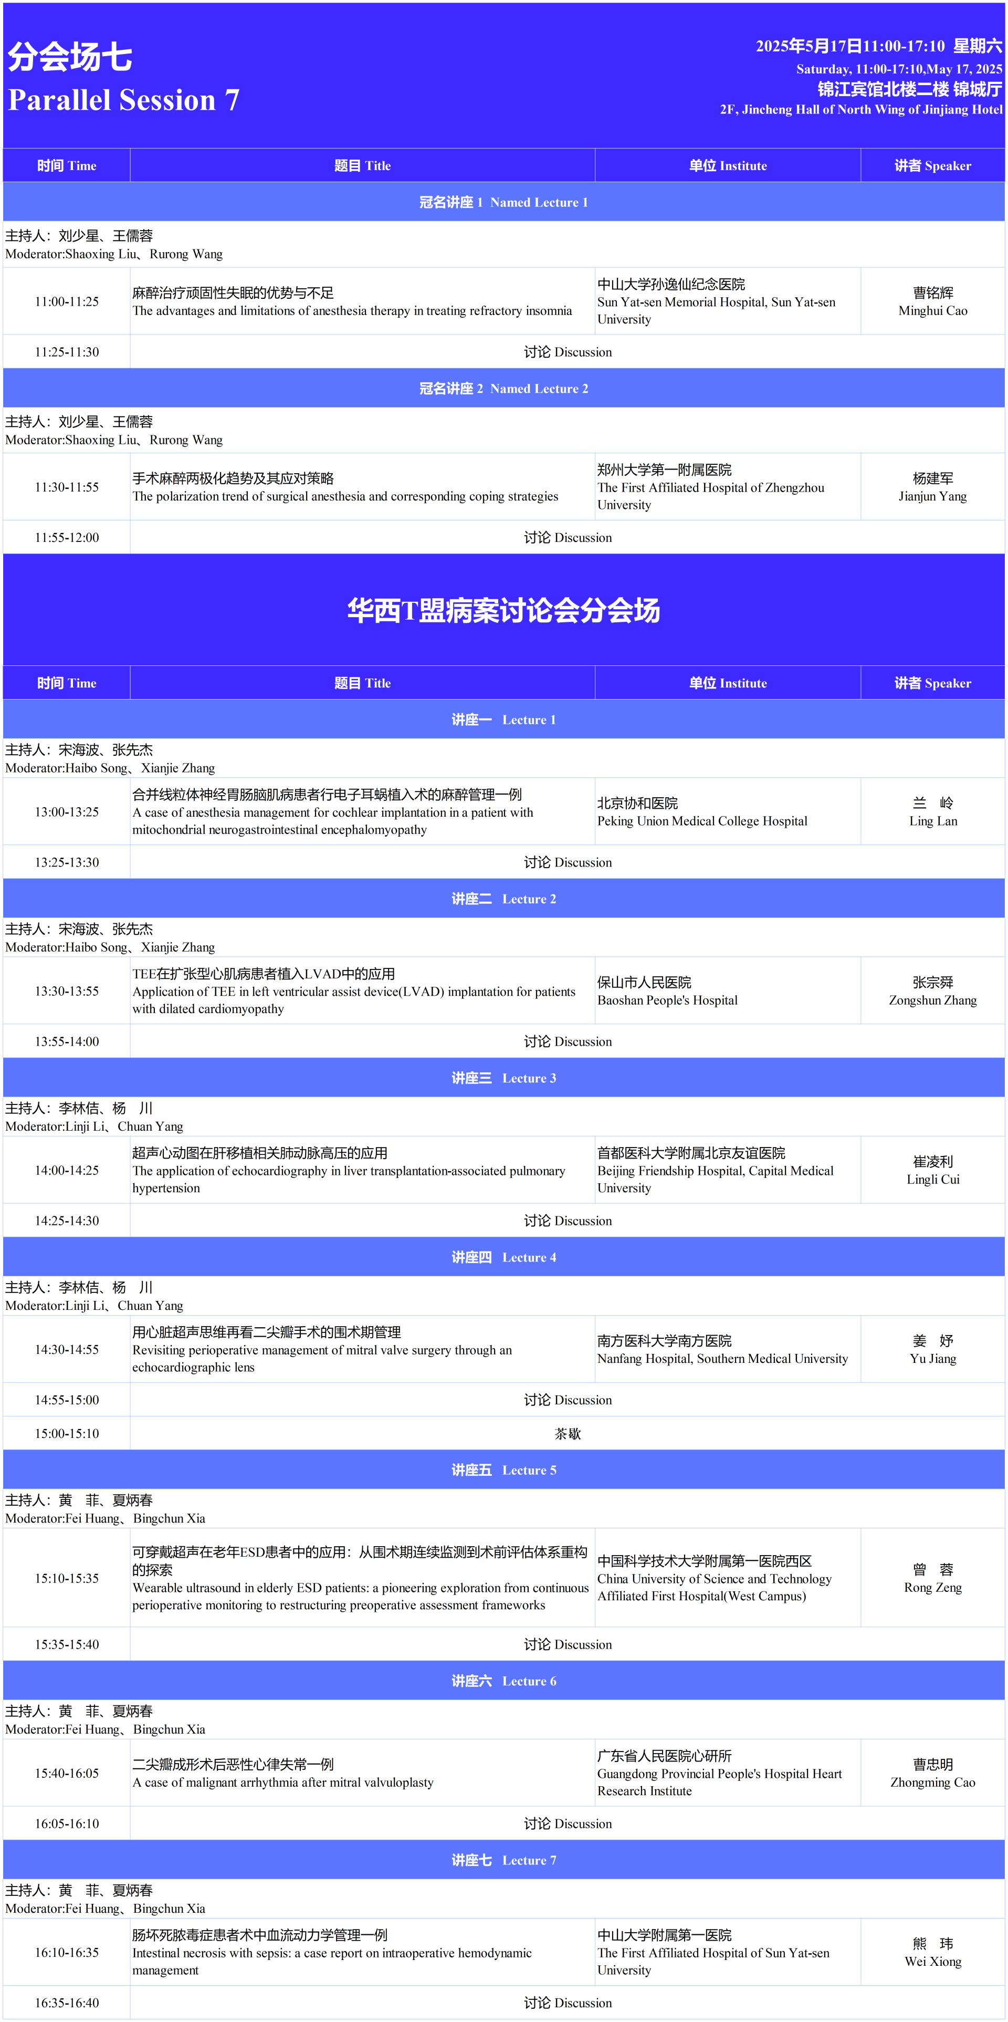Click title 'Intestinal necrosis with sepsis' case report
The image size is (1008, 2022).
pos(332,1961)
